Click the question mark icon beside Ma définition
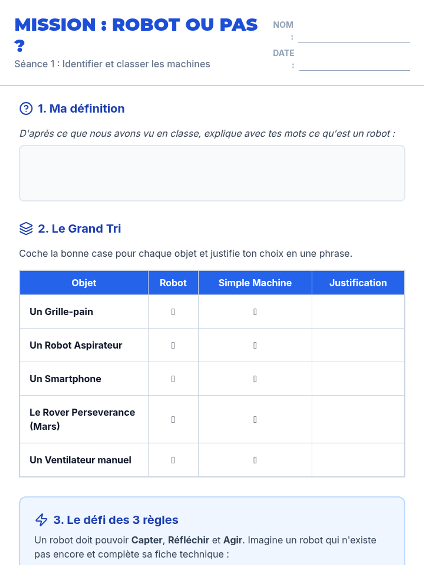The image size is (424, 565). (26, 108)
